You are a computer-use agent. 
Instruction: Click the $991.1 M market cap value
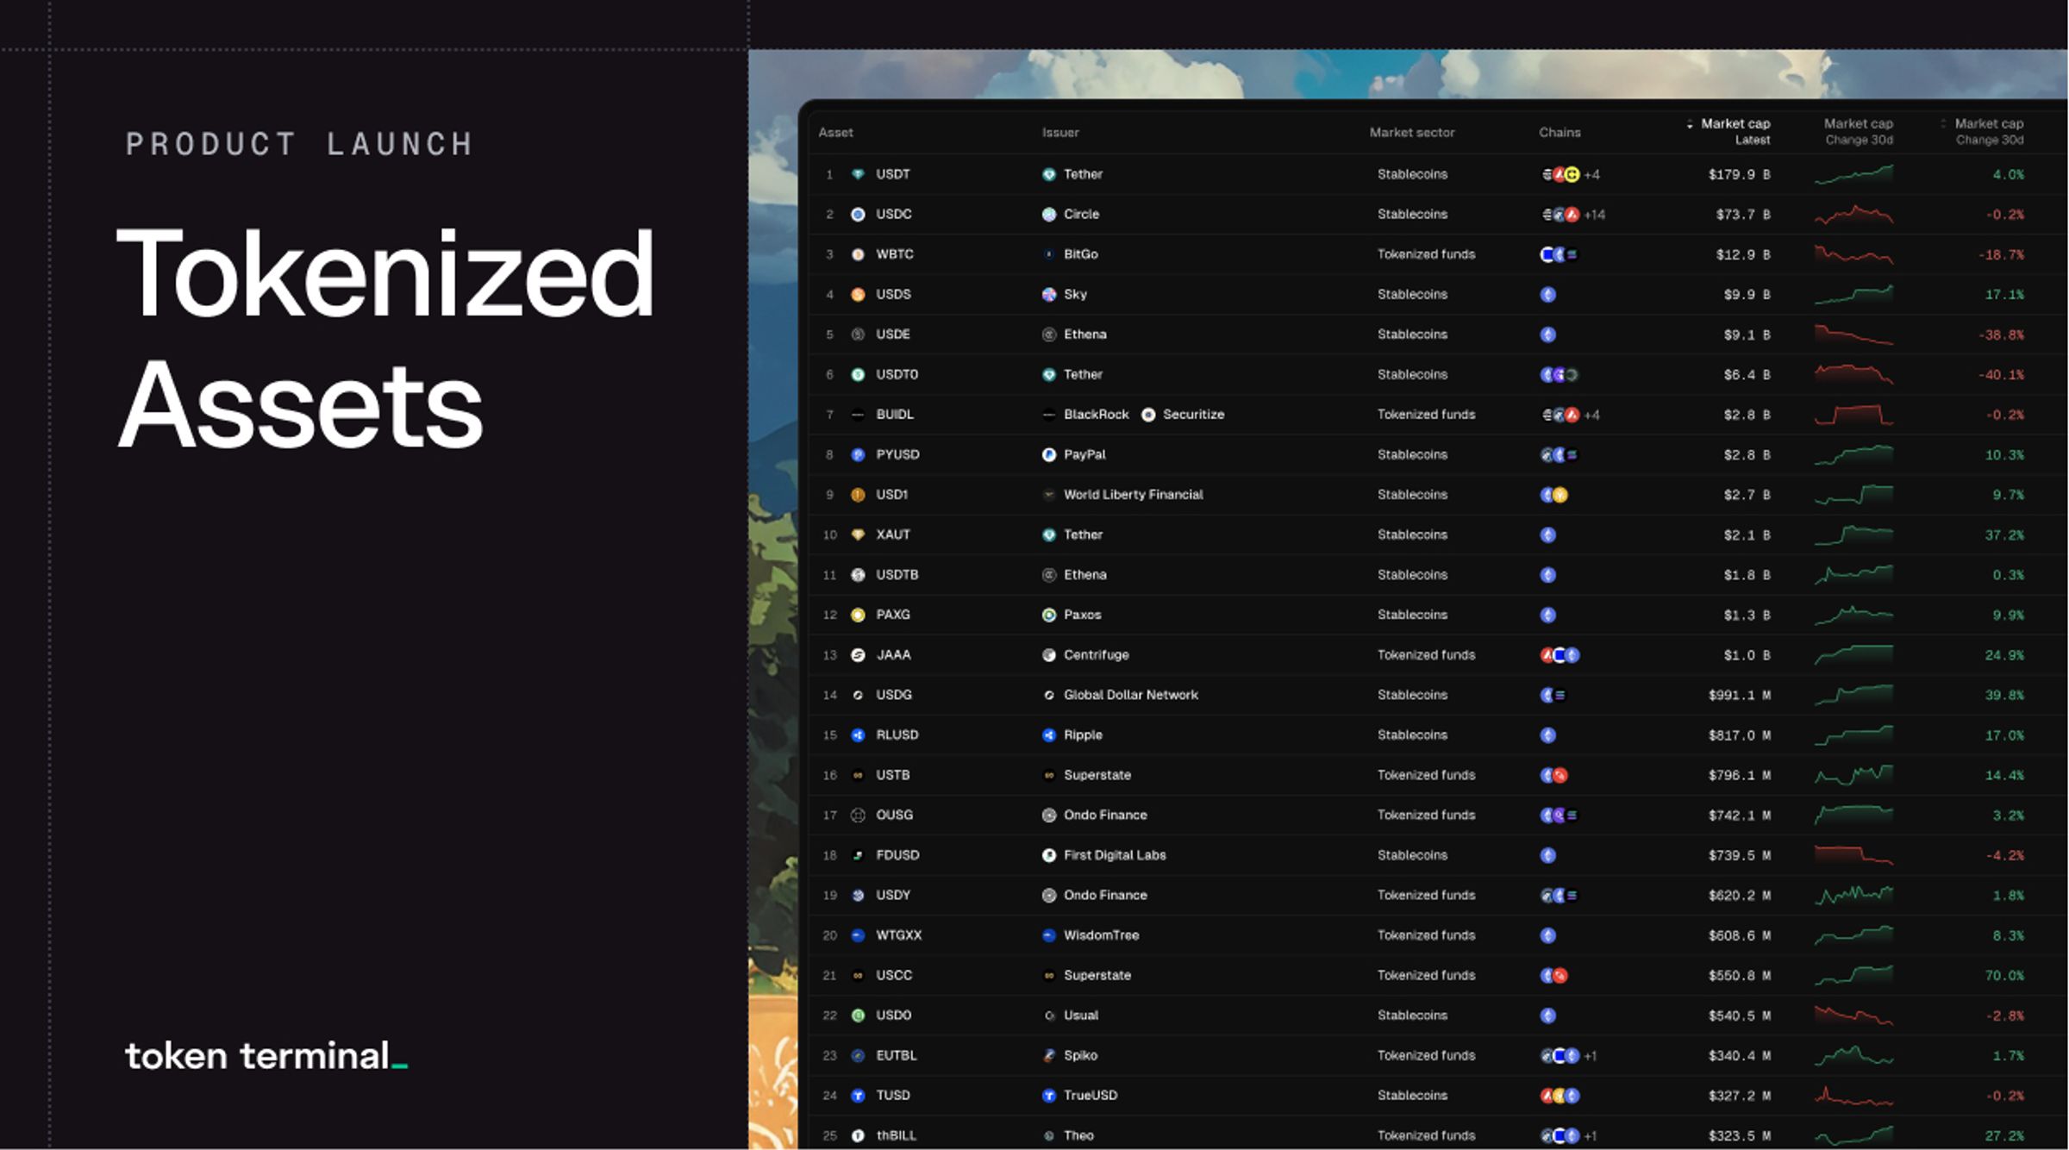tap(1739, 695)
